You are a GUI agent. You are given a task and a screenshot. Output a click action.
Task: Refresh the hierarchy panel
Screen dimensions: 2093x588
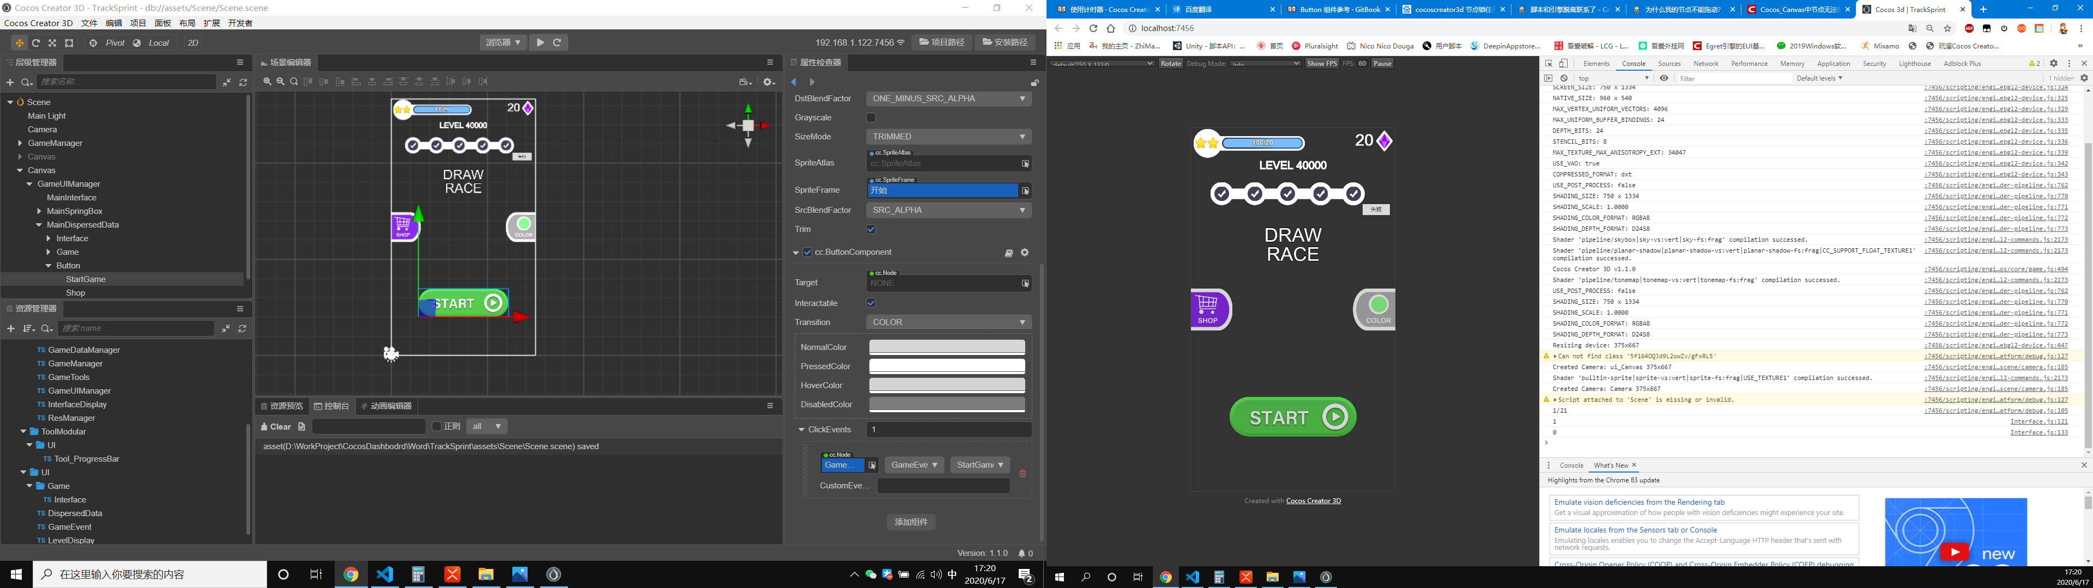tap(243, 82)
